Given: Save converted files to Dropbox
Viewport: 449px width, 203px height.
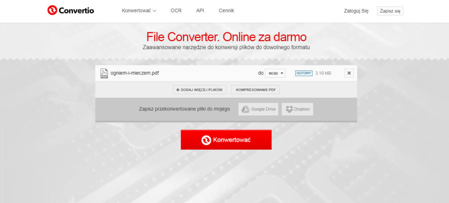Looking at the screenshot, I should [297, 109].
